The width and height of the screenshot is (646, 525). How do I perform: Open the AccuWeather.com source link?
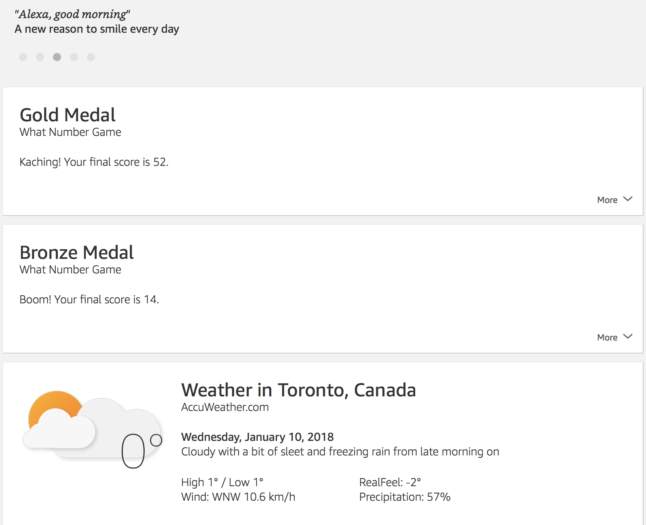coord(225,407)
